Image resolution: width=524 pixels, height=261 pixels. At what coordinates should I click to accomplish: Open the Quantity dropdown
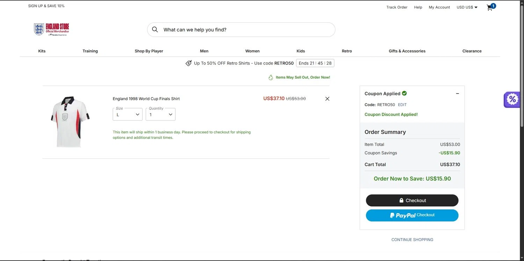tap(160, 114)
